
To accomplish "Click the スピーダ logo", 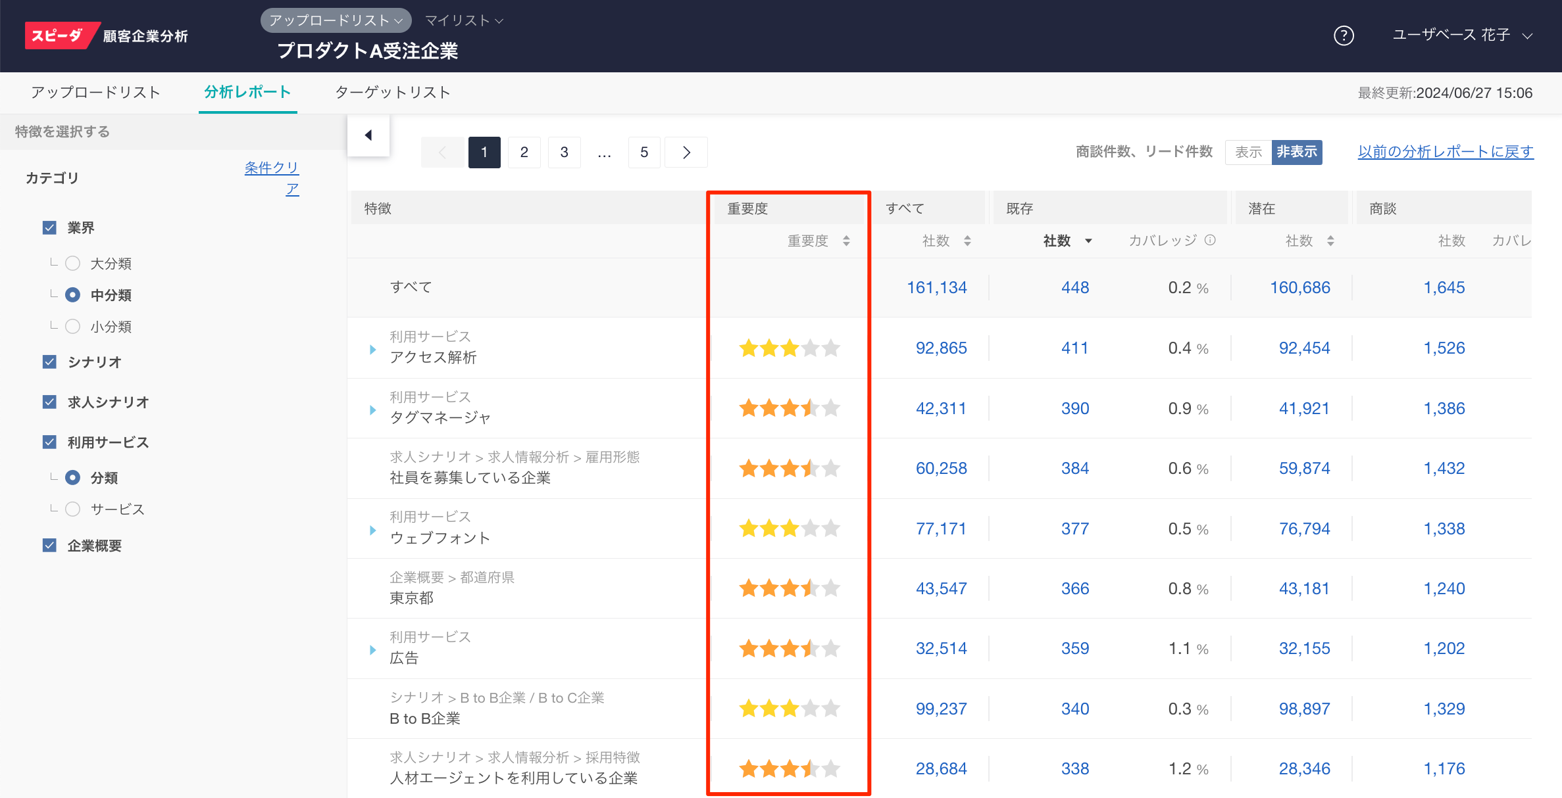I will (58, 35).
